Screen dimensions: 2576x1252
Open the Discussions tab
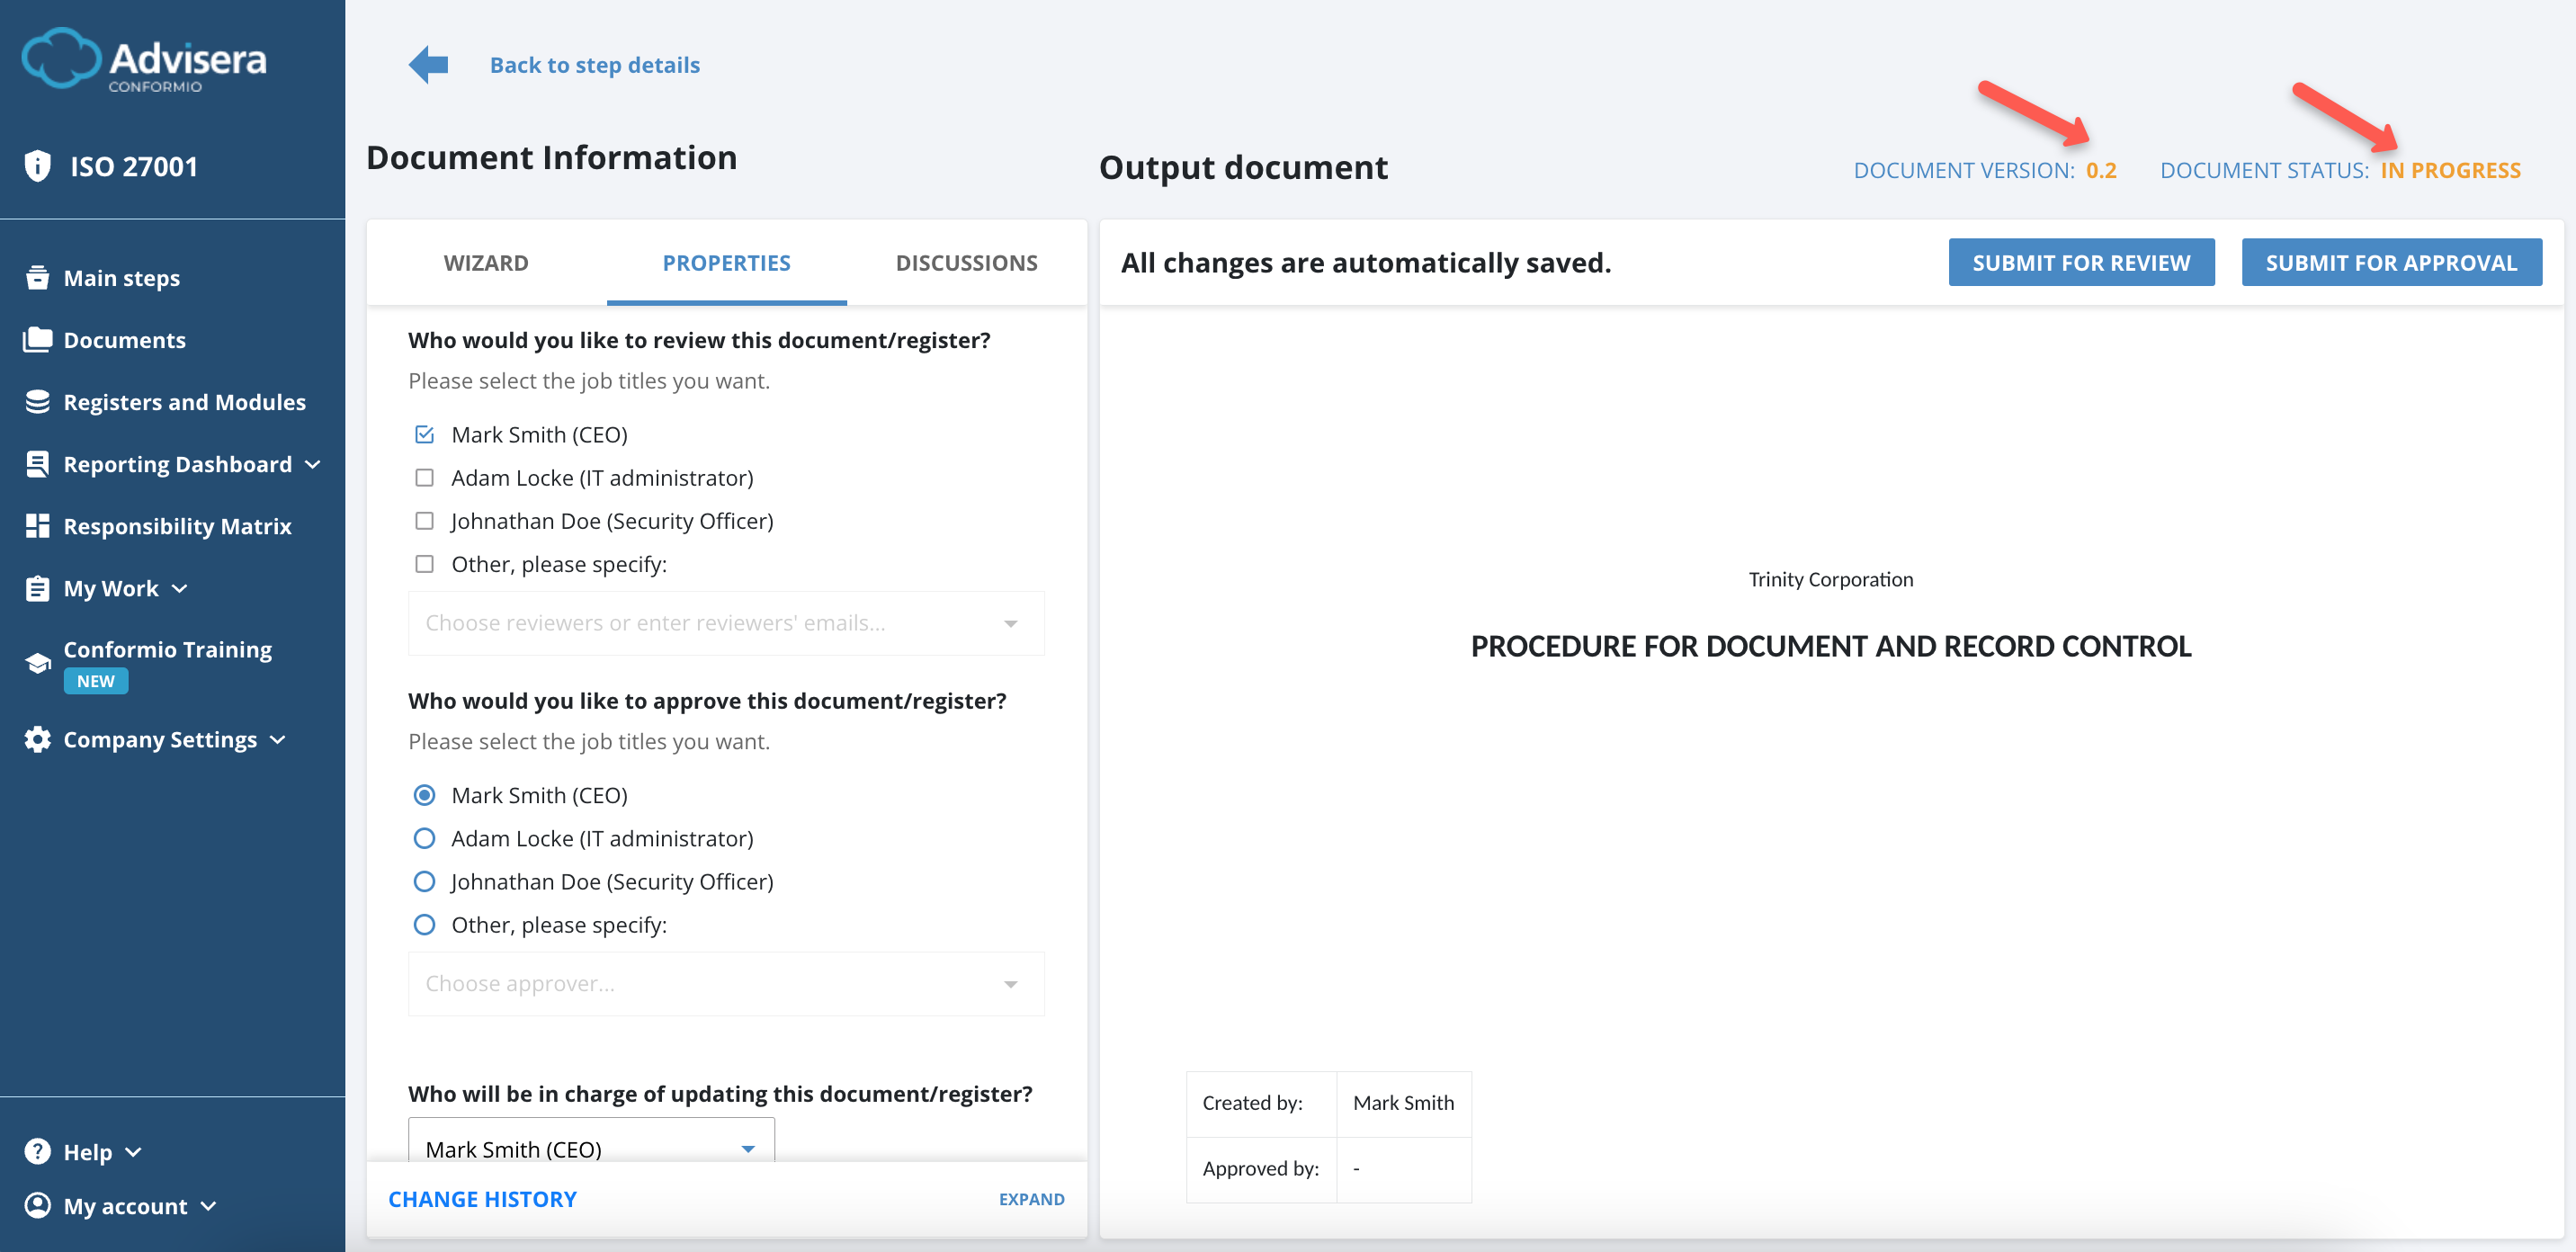pos(966,262)
